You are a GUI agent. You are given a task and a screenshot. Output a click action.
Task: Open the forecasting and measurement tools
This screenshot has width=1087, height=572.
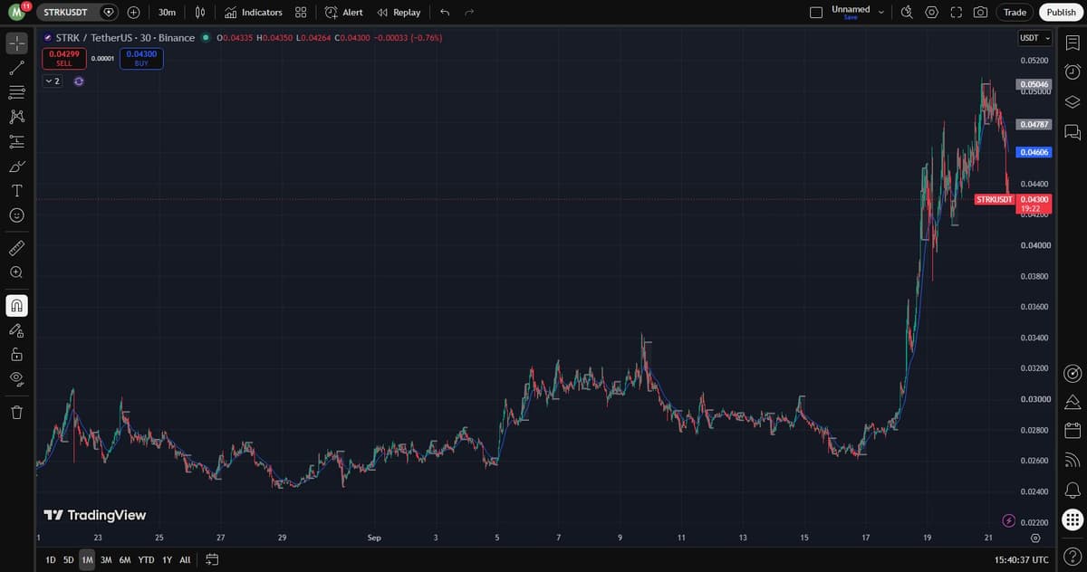[x=16, y=141]
